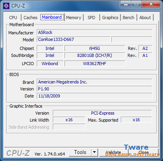The height and width of the screenshot is (161, 163).
Task: View the About tab
Action: (145, 18)
